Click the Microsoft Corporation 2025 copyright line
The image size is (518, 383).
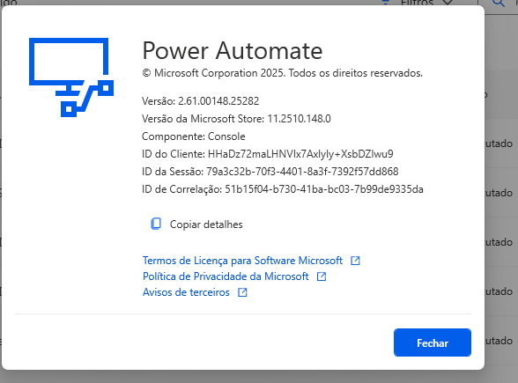283,73
